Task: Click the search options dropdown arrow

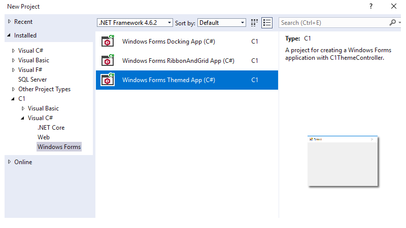Action: pos(399,23)
